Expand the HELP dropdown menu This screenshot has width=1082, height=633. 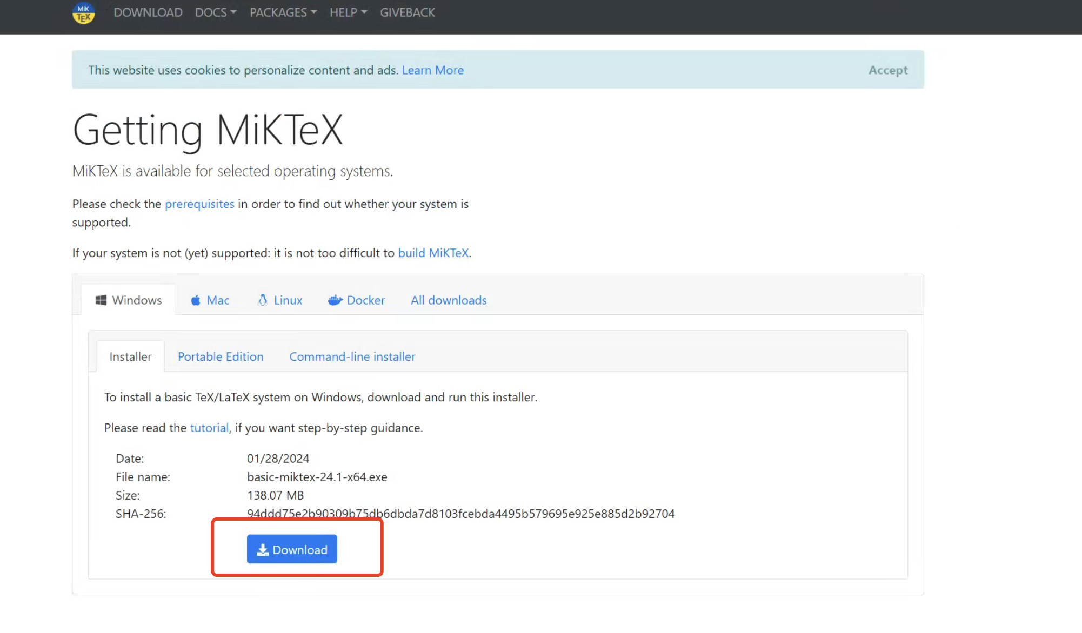348,12
